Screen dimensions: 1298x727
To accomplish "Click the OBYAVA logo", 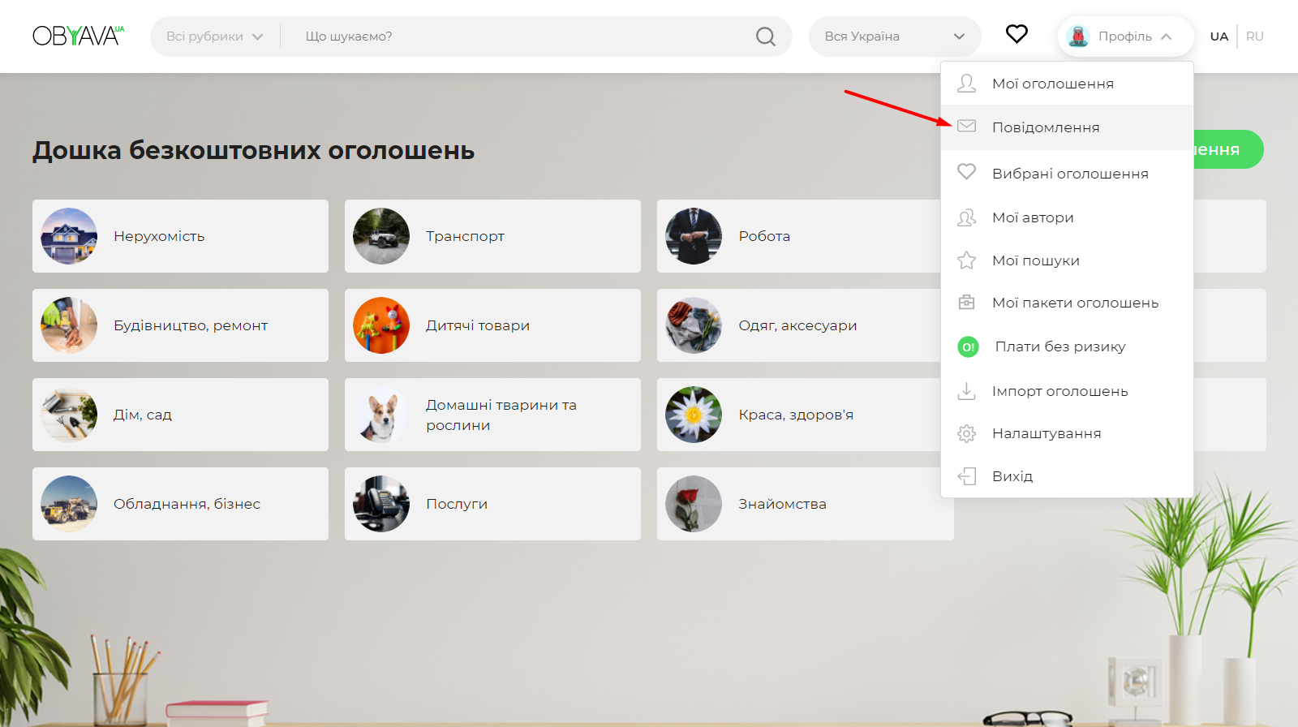I will 78,36.
